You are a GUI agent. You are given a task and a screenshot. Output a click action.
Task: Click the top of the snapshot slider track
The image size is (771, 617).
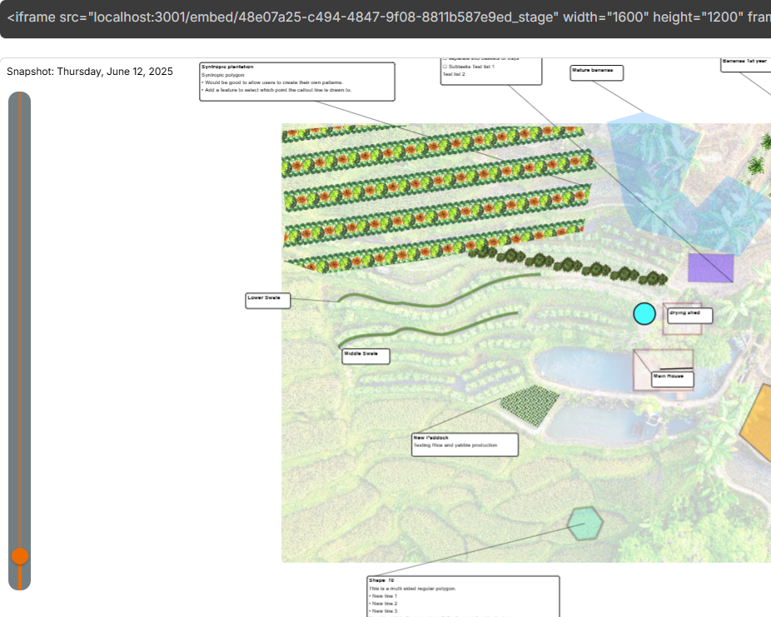pyautogui.click(x=19, y=98)
